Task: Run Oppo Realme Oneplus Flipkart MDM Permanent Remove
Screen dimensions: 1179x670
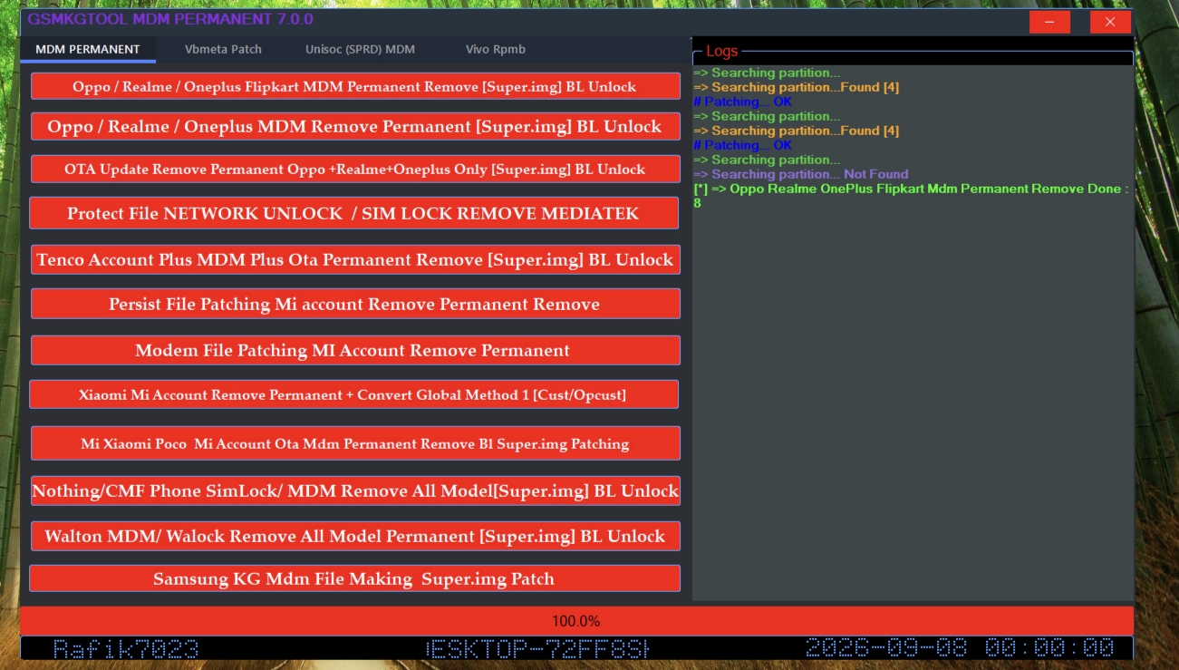Action: (355, 85)
